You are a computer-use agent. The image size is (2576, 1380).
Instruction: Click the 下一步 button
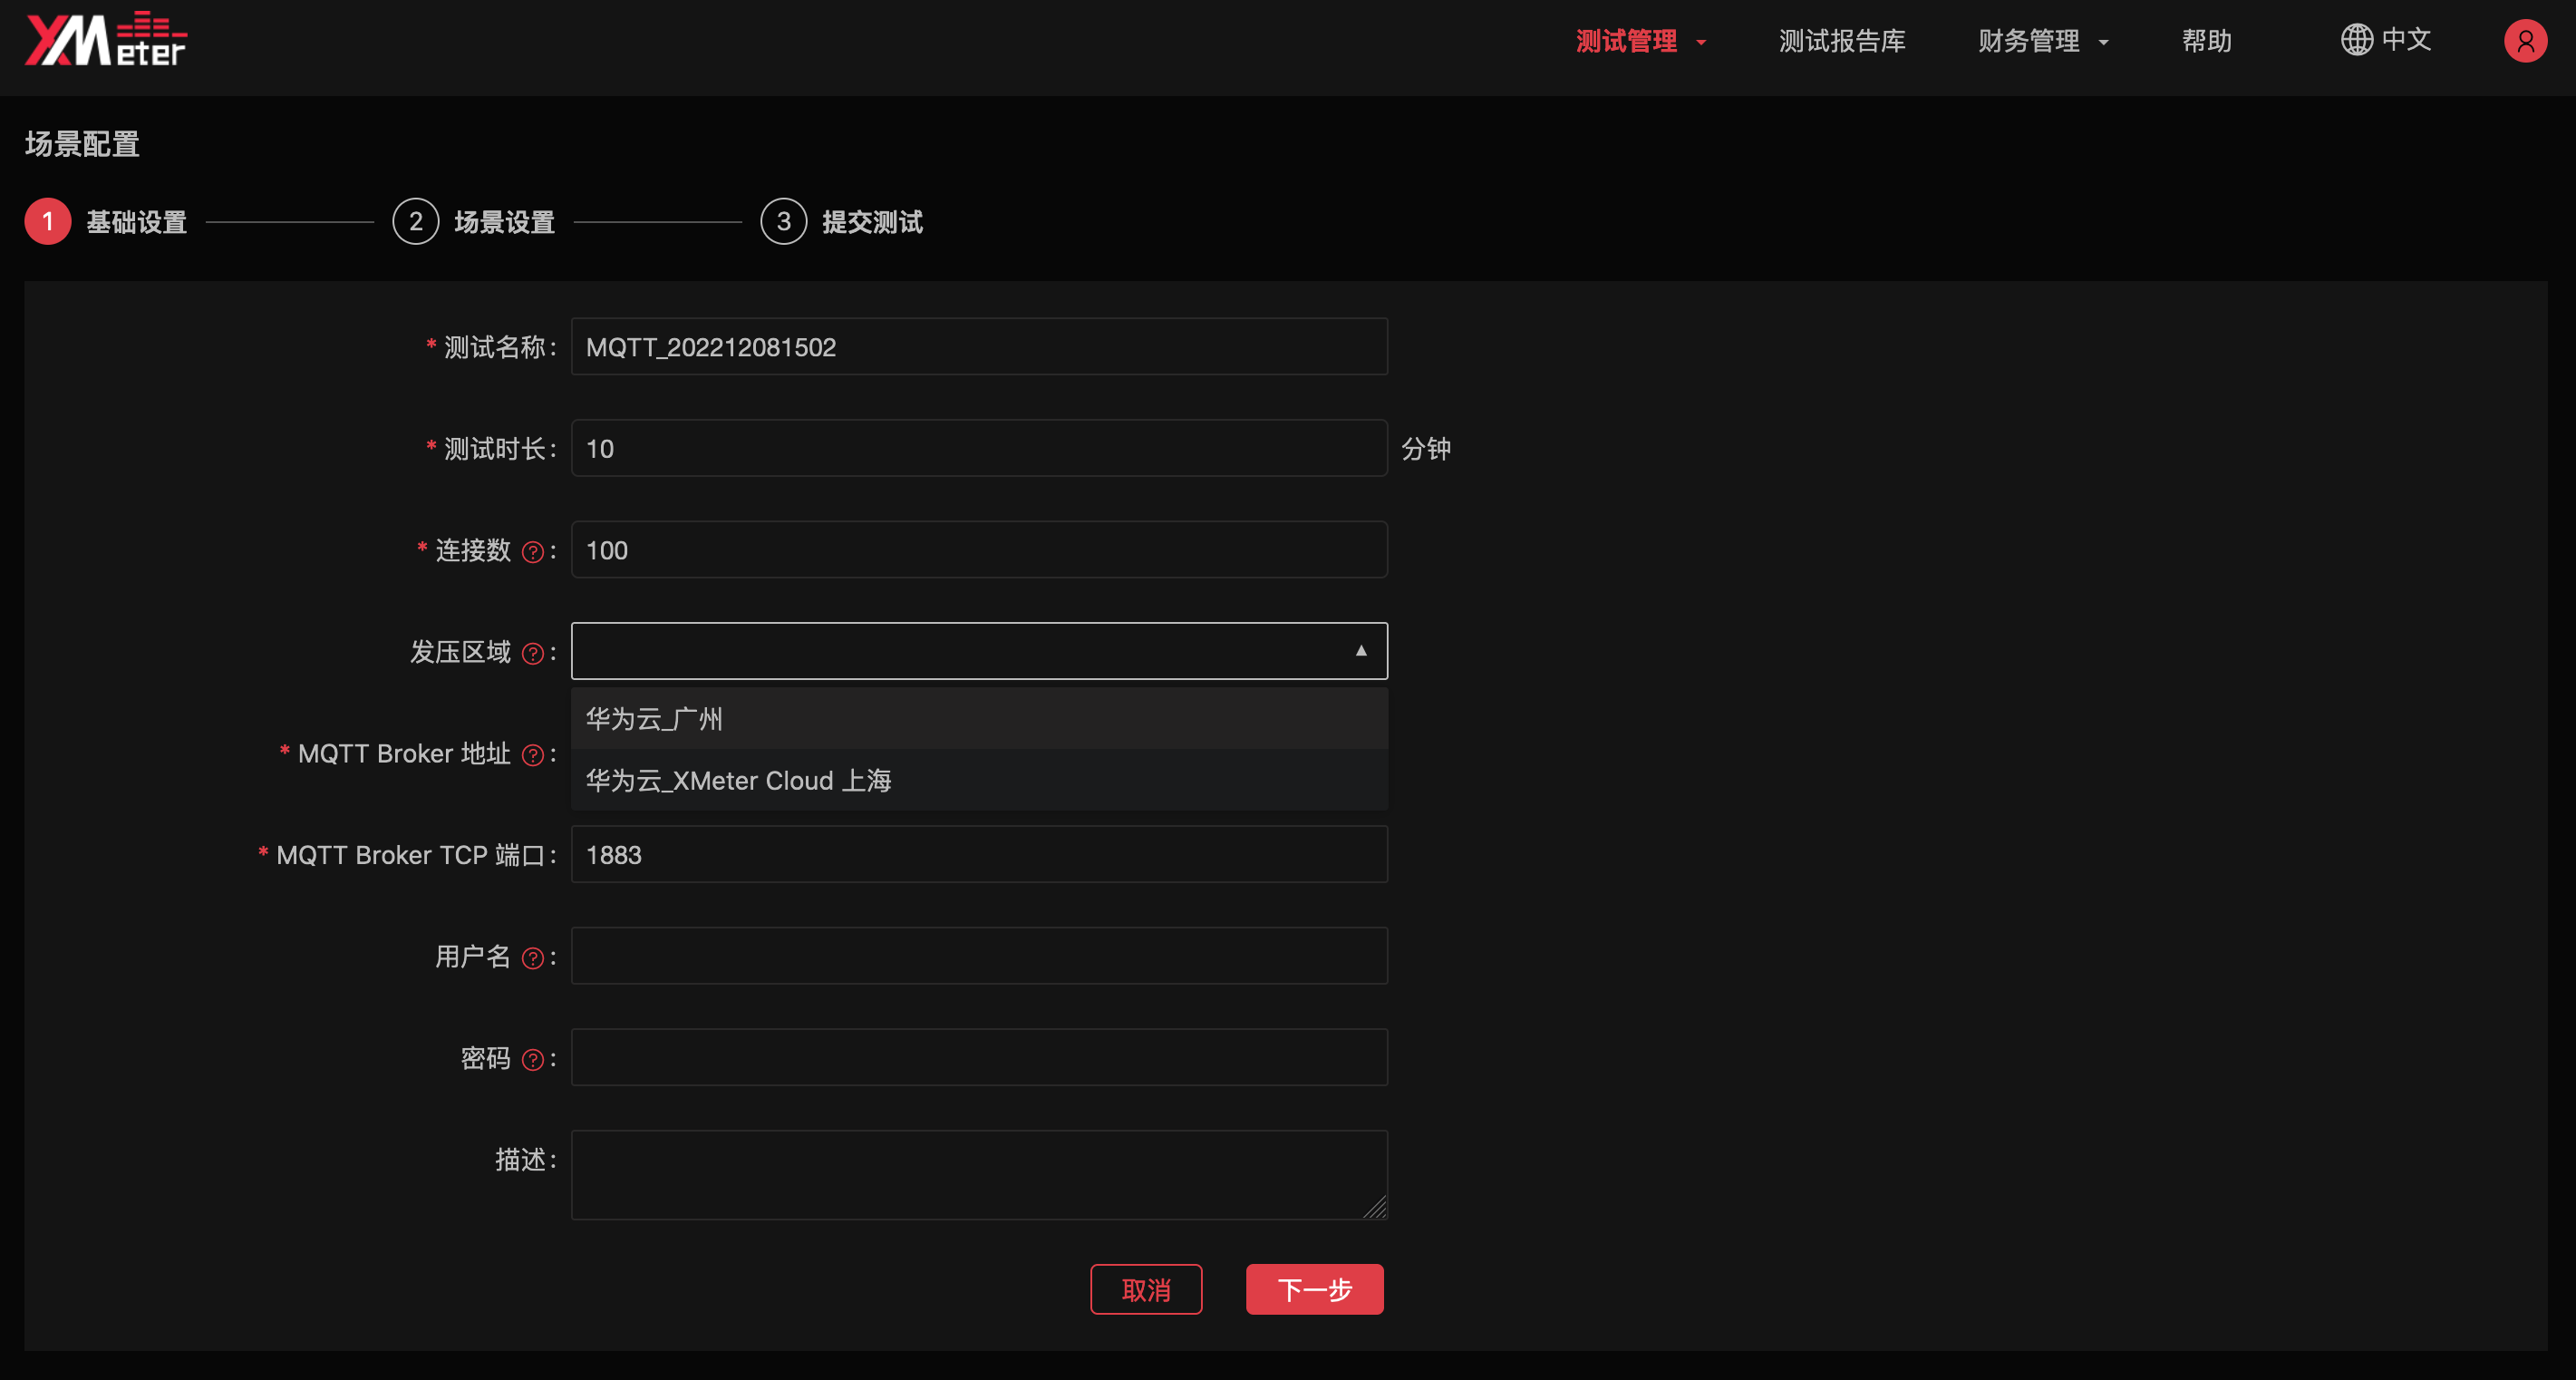[1314, 1289]
